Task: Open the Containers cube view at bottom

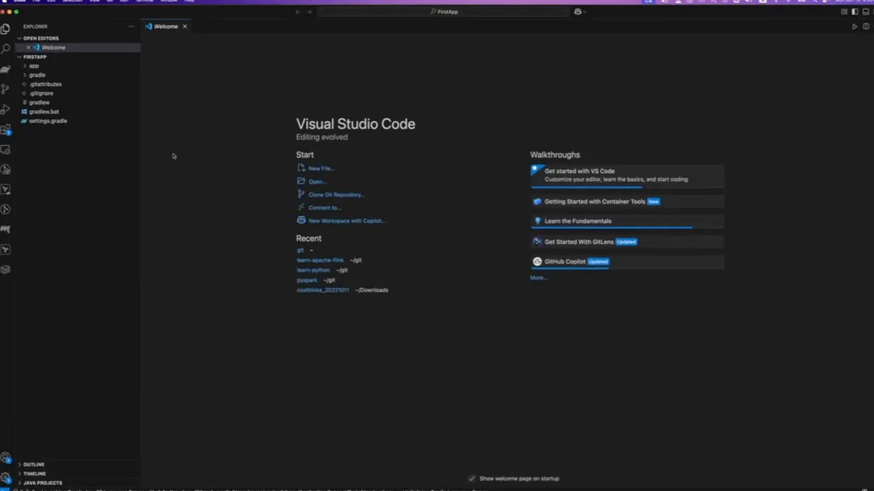Action: coord(6,269)
